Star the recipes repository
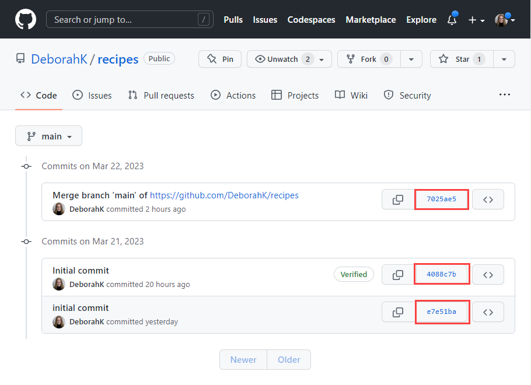Screen dimensions: 531x385 coord(462,59)
